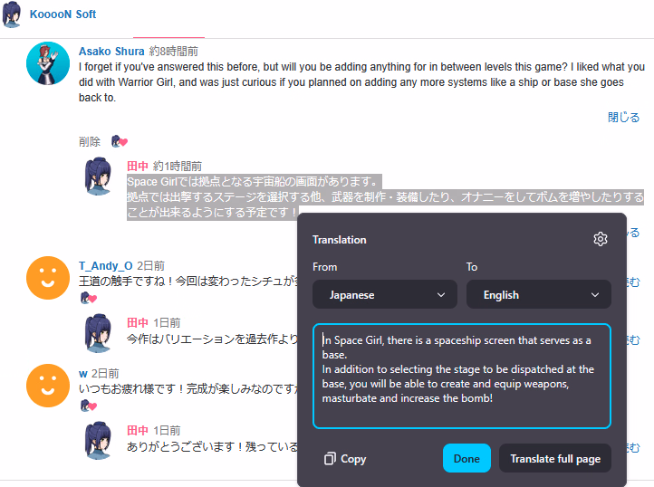Open translation settings gear icon
The image size is (654, 487).
pyautogui.click(x=601, y=239)
